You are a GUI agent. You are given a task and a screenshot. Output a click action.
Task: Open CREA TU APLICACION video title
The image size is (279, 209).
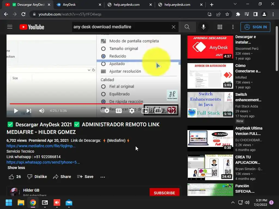[248, 160]
